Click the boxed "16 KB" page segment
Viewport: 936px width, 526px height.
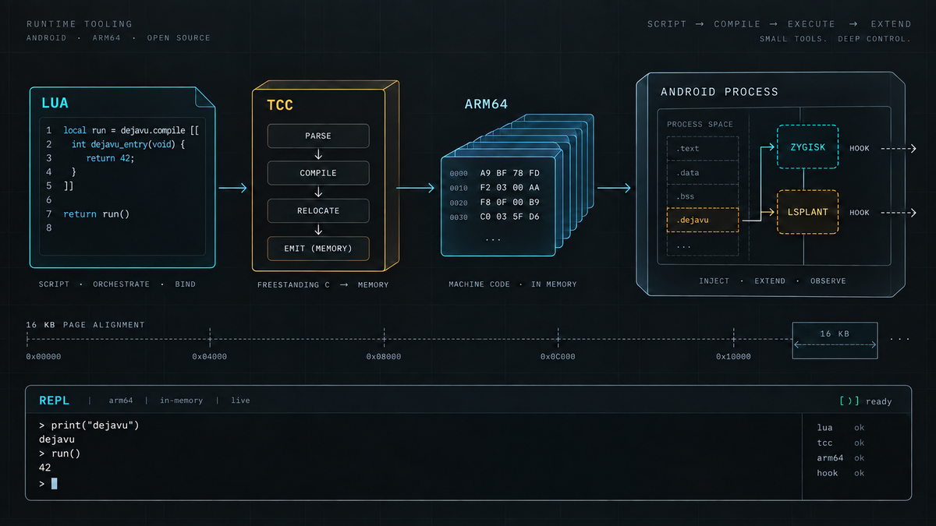point(835,341)
